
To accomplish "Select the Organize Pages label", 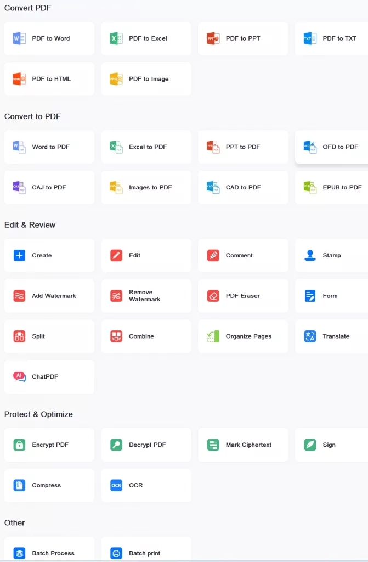I will click(x=248, y=336).
